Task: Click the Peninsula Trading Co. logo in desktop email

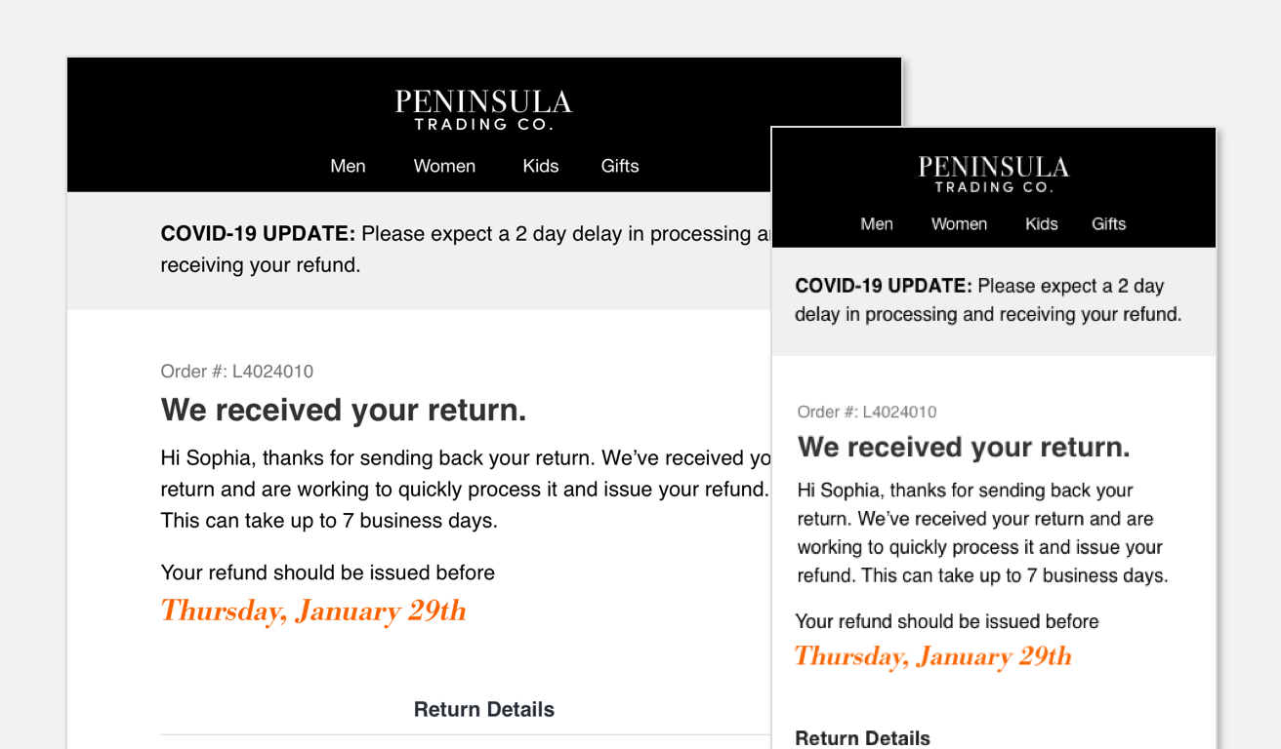Action: point(483,110)
